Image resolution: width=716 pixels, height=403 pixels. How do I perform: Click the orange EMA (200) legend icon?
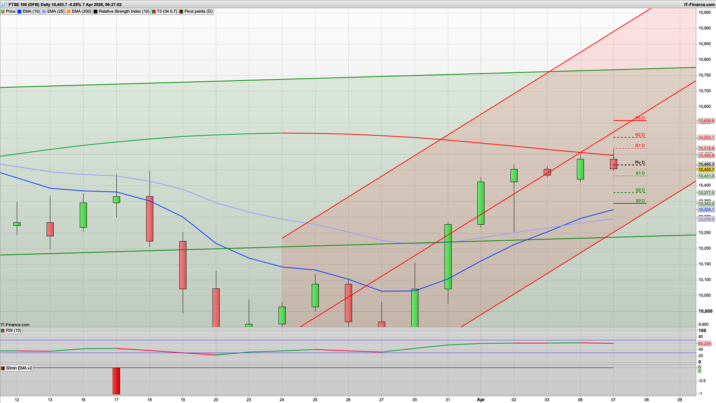coord(69,11)
